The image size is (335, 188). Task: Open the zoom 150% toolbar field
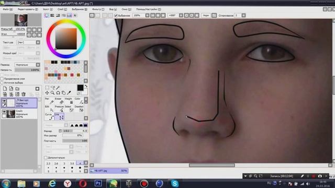point(138,15)
